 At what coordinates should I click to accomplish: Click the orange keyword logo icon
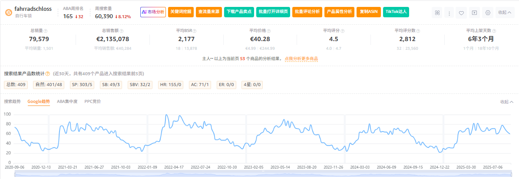point(8,12)
